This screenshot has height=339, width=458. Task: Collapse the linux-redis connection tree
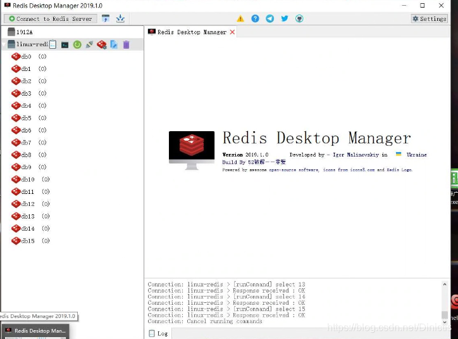[4, 45]
